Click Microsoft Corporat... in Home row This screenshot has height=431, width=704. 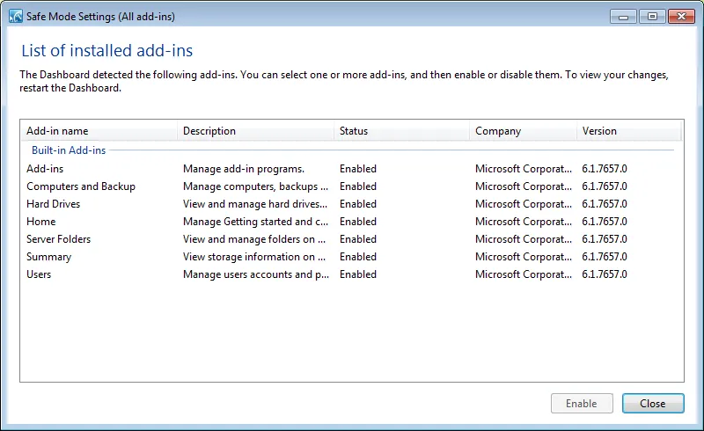tap(524, 222)
